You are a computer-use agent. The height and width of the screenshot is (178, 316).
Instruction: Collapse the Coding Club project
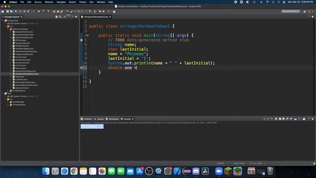pyautogui.click(x=2, y=21)
